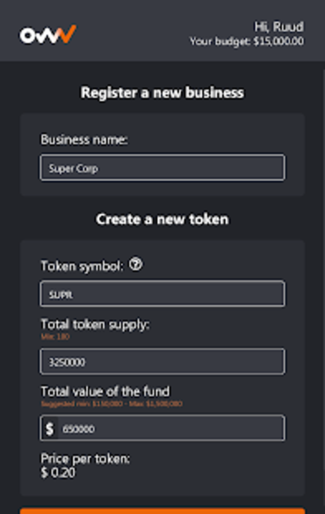This screenshot has width=325, height=514.
Task: Click the "Price per token:" label
Action: [85, 459]
